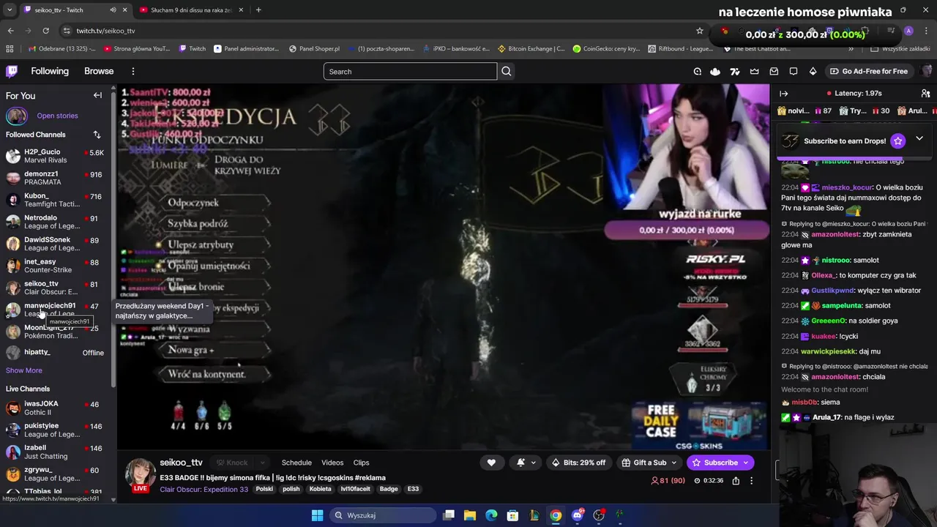Collapse the left sidebar arrow
The image size is (937, 527).
click(97, 95)
